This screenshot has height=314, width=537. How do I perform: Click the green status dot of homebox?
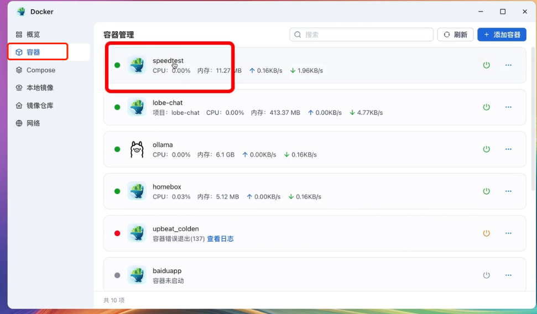pos(117,191)
